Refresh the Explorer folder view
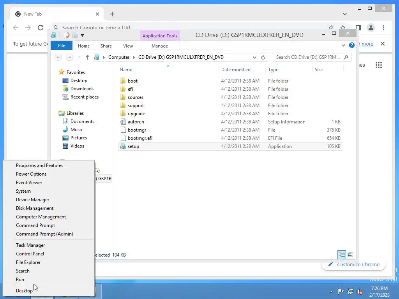 tap(263, 57)
